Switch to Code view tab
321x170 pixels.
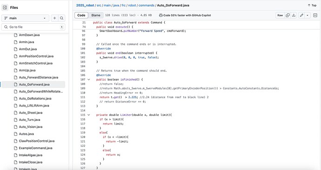tap(81, 15)
